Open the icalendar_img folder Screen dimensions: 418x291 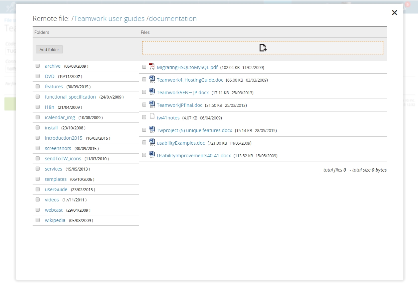[x=60, y=117]
